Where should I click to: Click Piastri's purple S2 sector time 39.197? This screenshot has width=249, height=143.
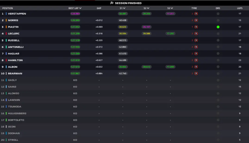146,27
